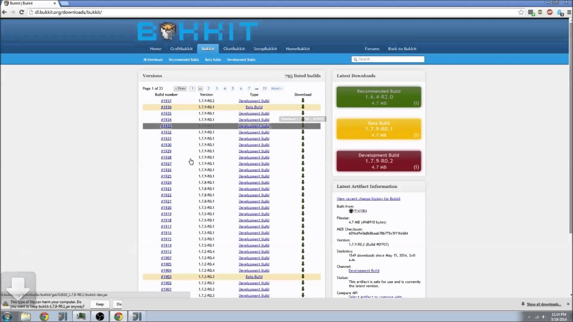This screenshot has width=573, height=322.
Task: Click the green Recommended Build 1.6.4-R2.0 card
Action: click(379, 97)
